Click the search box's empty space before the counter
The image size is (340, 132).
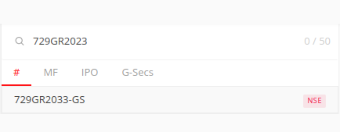coord(195,41)
